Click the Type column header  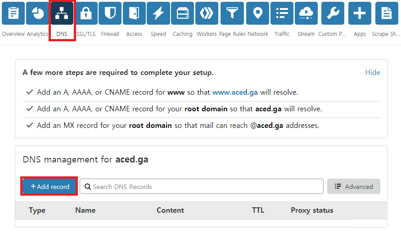point(37,210)
